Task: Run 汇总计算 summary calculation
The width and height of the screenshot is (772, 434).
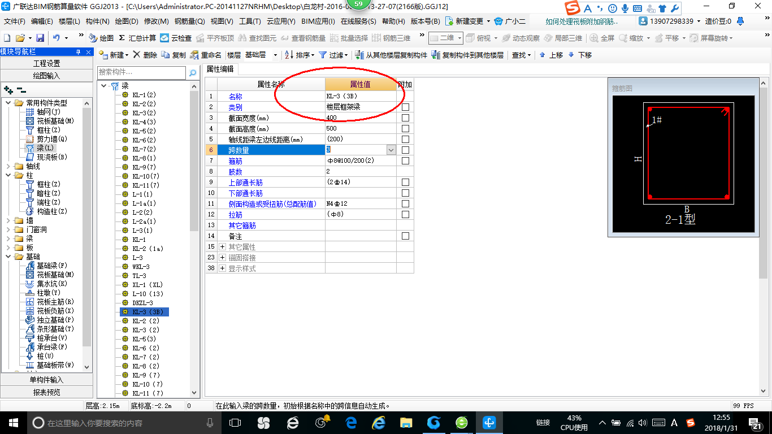Action: tap(137, 38)
